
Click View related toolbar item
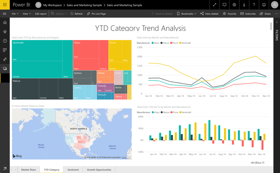pos(209,14)
